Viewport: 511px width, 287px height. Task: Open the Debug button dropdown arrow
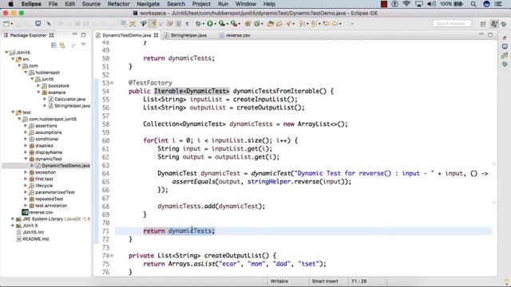tap(203, 24)
